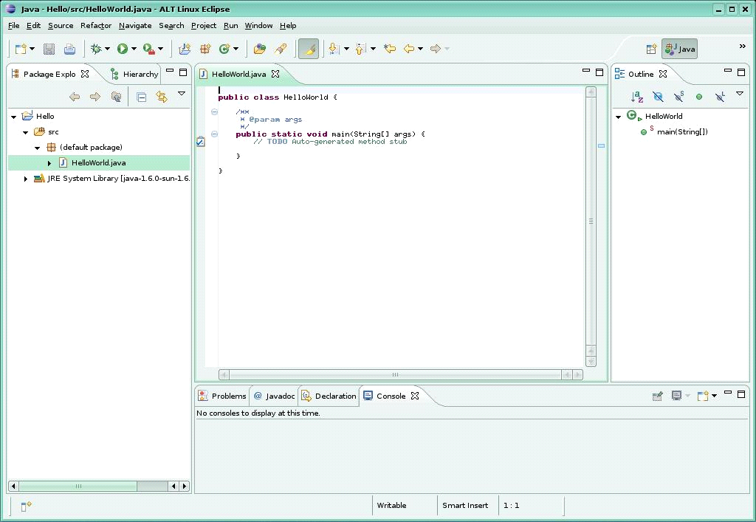Open Package Explorer view menu triangle
The width and height of the screenshot is (756, 522).
point(182,94)
